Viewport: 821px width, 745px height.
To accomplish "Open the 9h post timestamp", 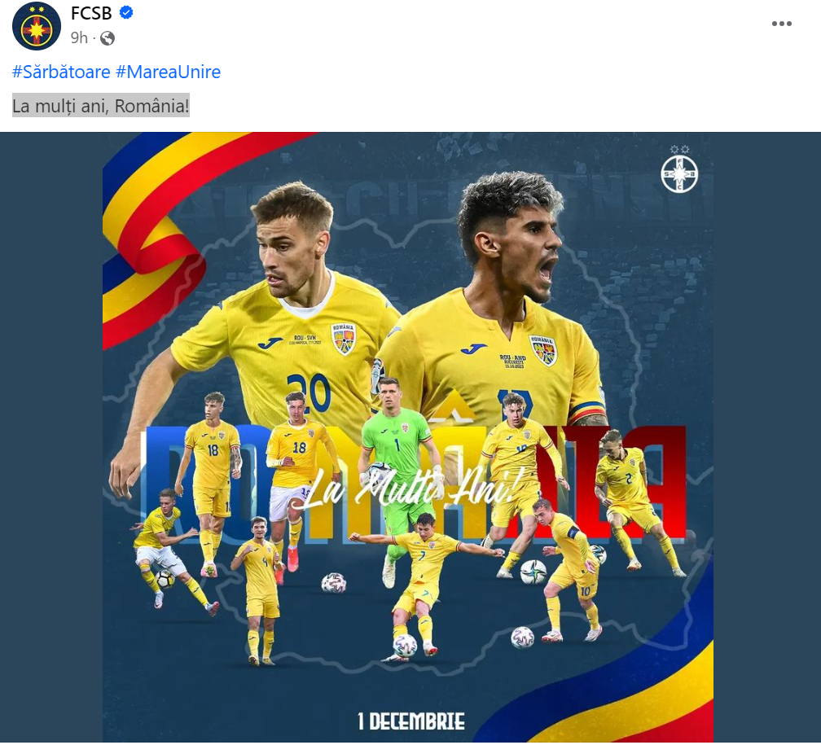I will 79,38.
